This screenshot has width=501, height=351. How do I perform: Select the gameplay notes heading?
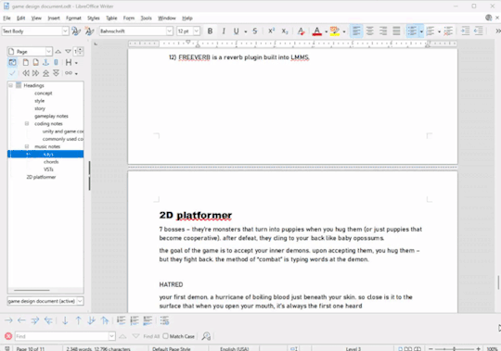pyautogui.click(x=51, y=116)
